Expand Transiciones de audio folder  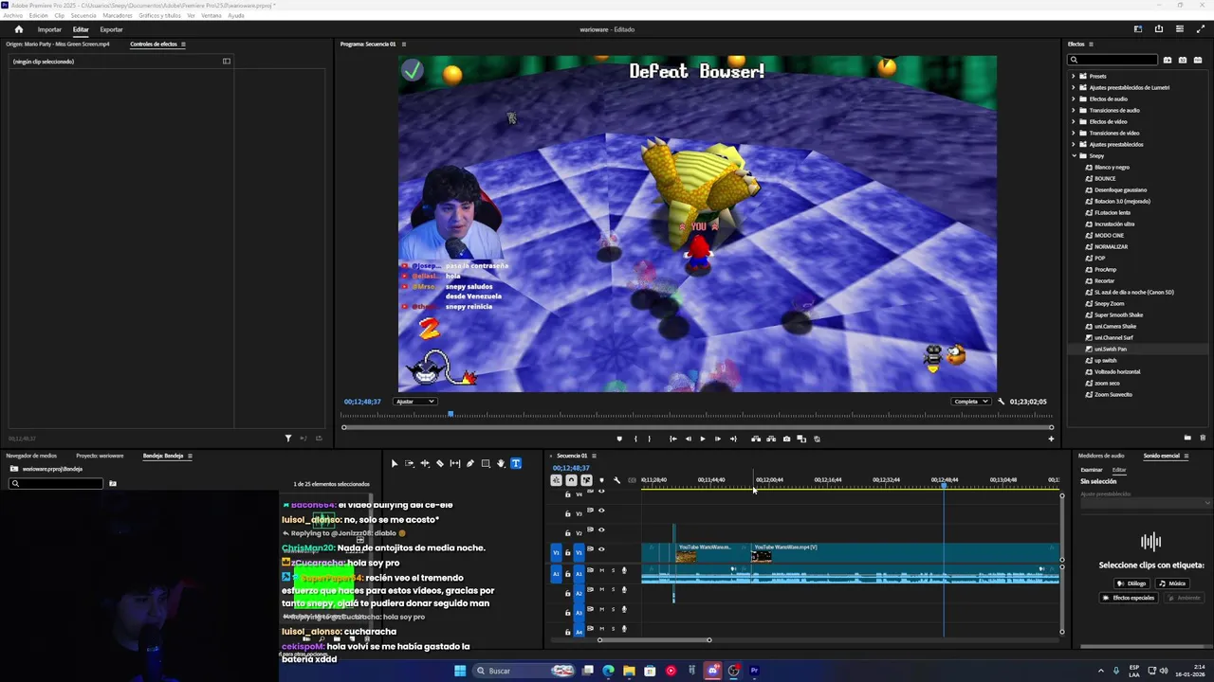[x=1074, y=110]
